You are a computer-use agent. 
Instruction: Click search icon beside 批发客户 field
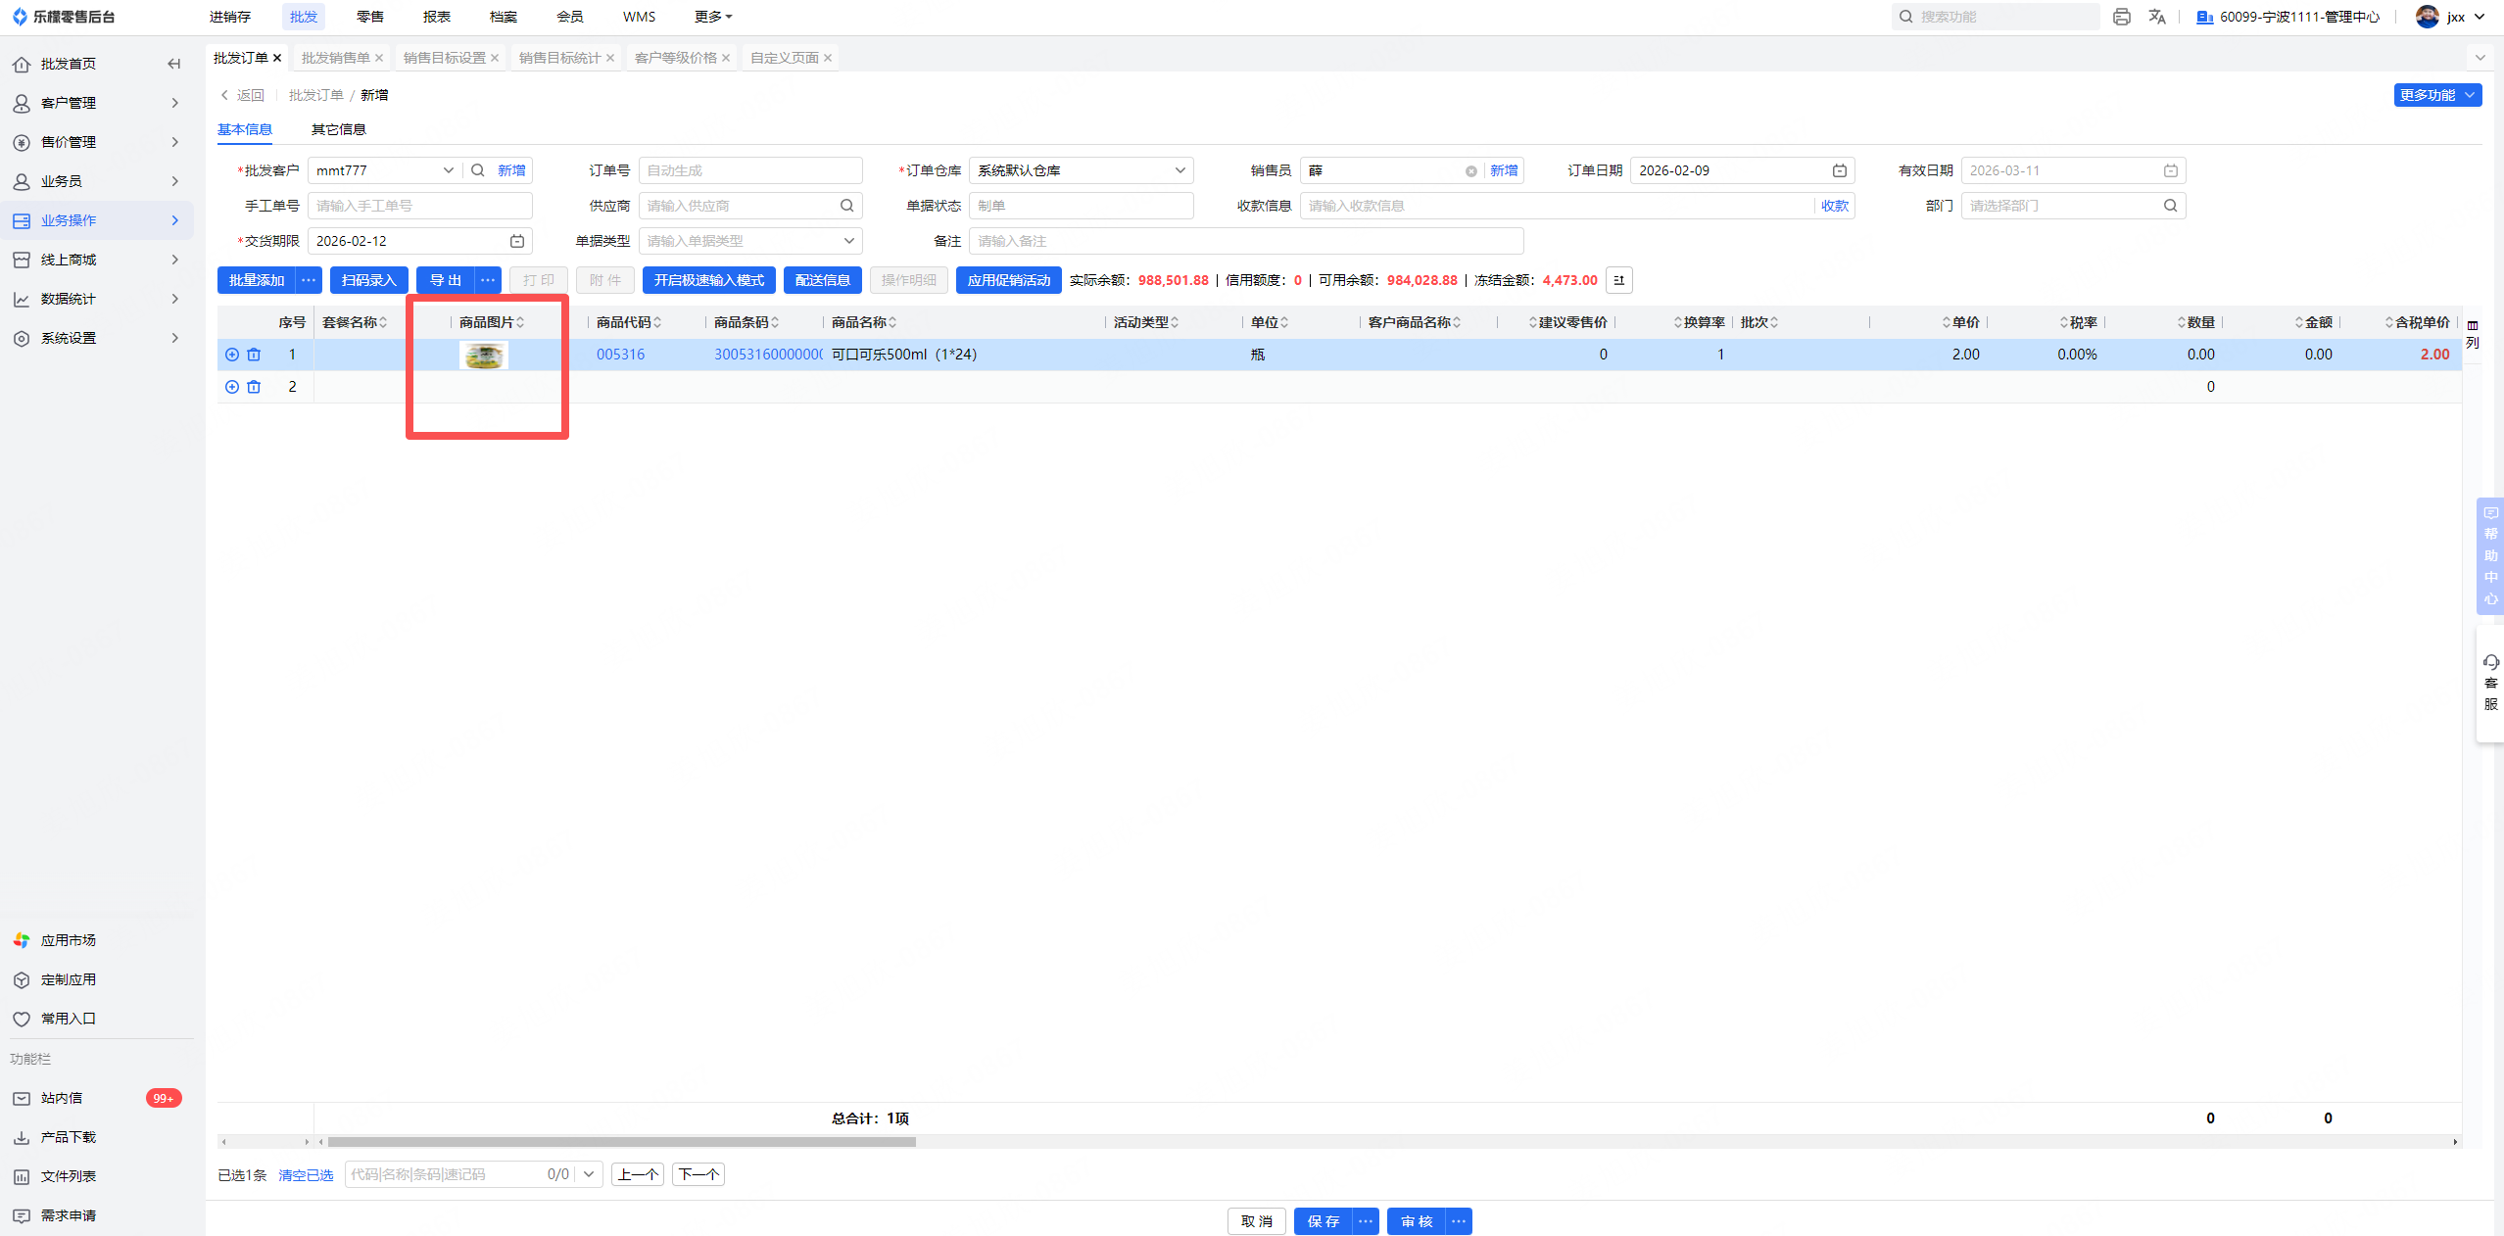click(x=477, y=170)
